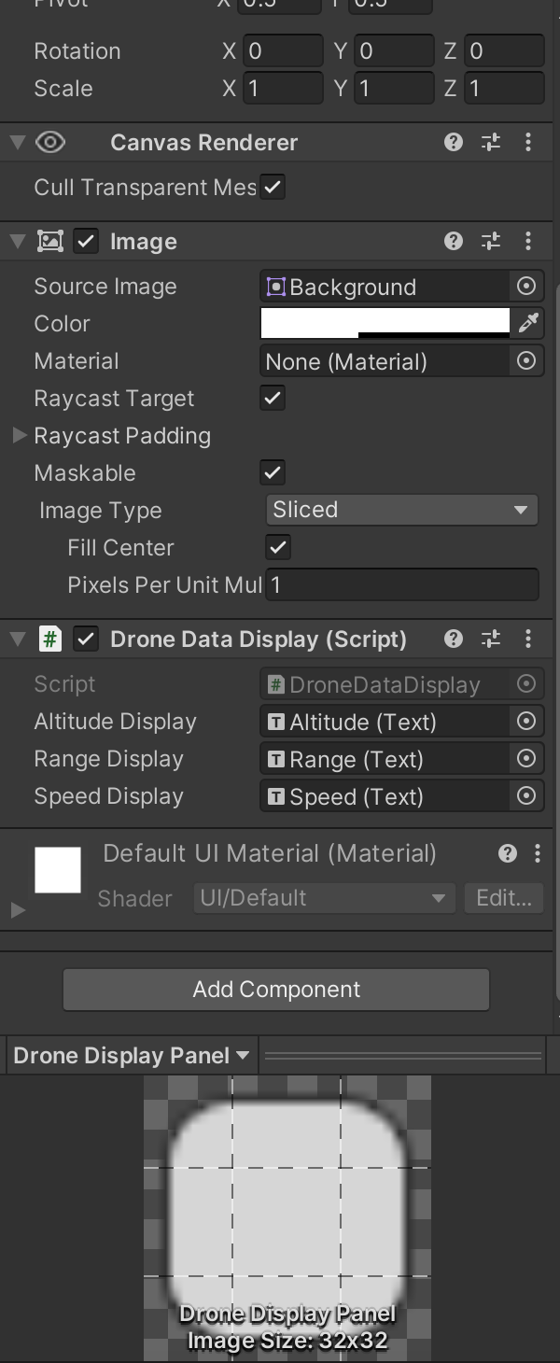
Task: Click the Image Color swatch
Action: 385,323
